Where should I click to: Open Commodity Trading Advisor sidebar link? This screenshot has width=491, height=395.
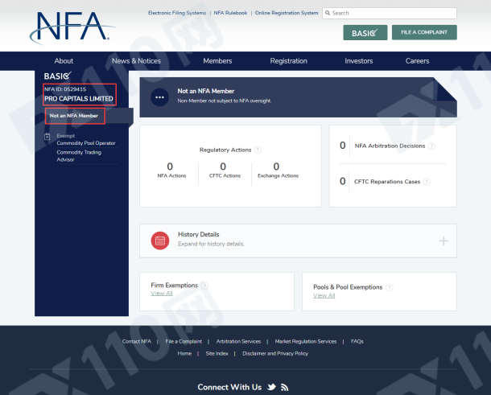point(79,156)
